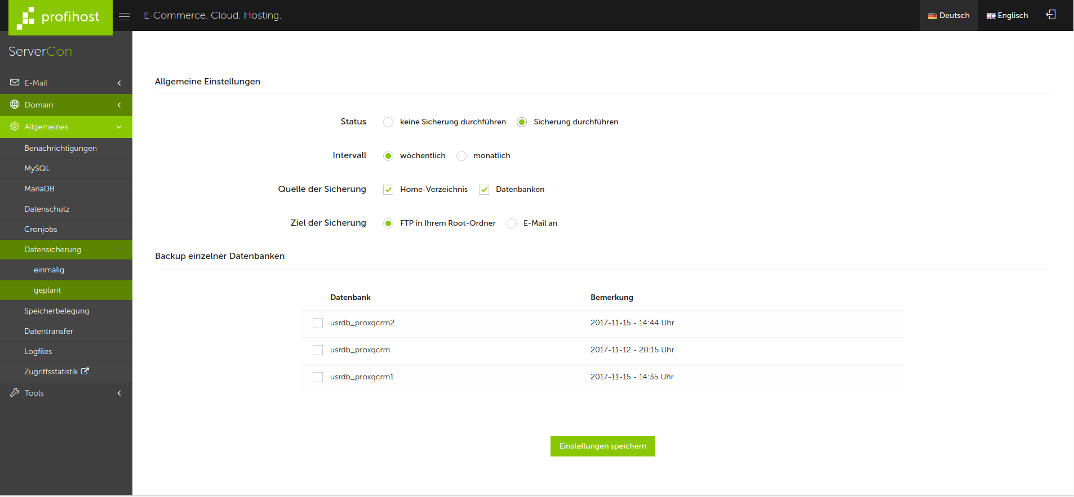Expand the Tools section arrow

[x=119, y=393]
